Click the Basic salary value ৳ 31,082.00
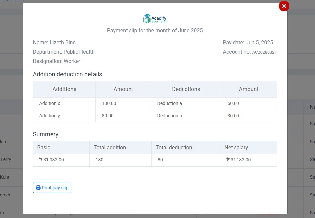The image size is (315, 218). click(x=51, y=160)
